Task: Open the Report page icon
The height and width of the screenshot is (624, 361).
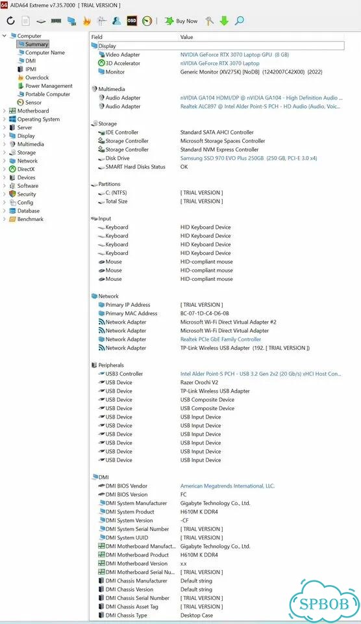Action: pos(25,21)
